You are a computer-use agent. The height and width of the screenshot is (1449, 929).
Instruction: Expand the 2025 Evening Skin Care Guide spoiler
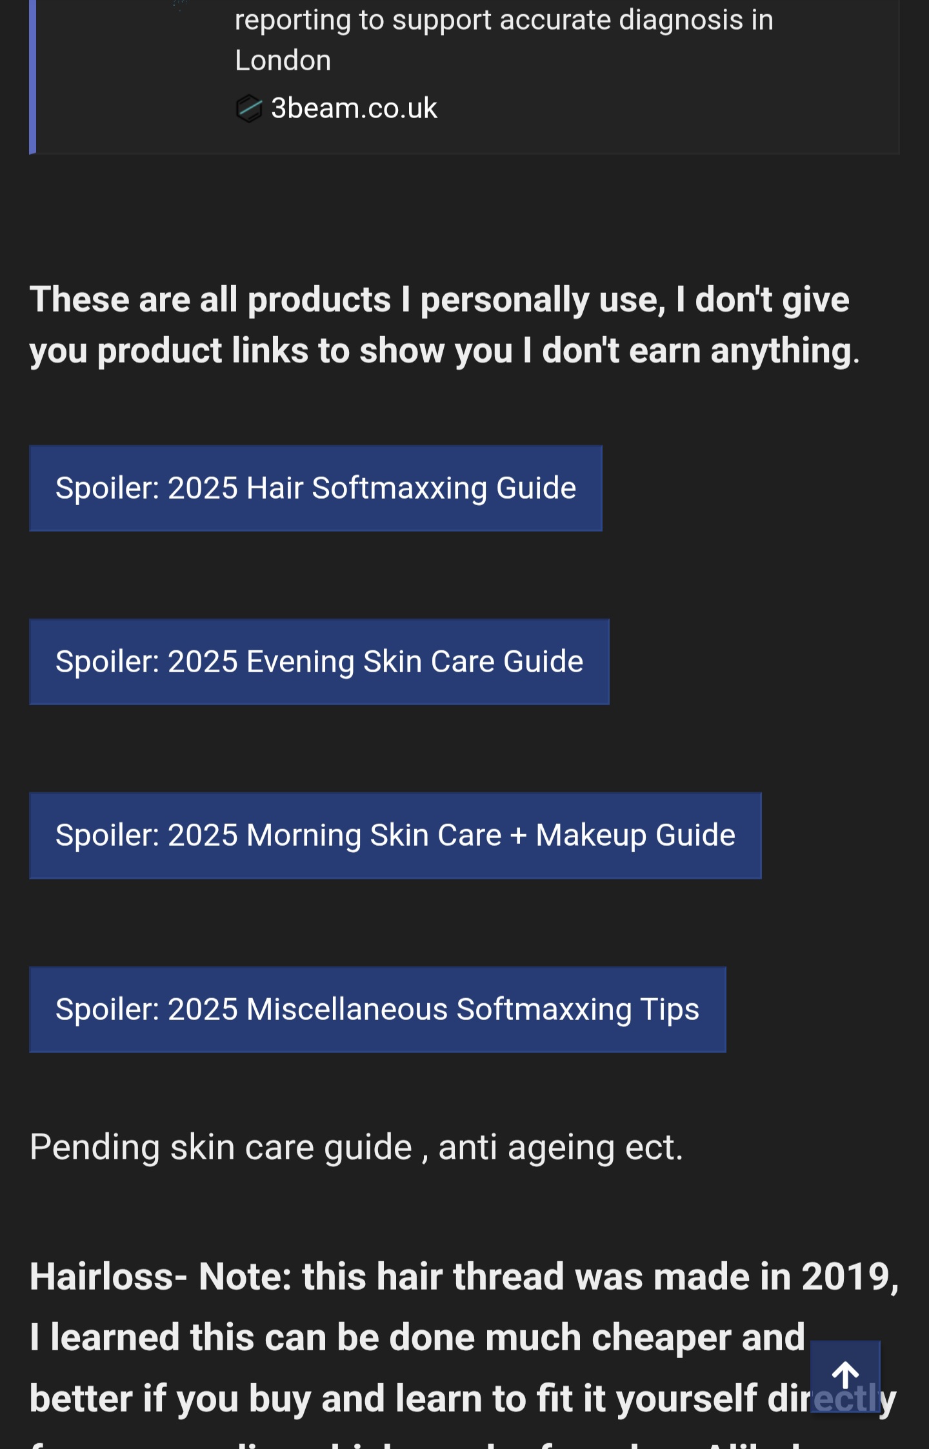319,662
